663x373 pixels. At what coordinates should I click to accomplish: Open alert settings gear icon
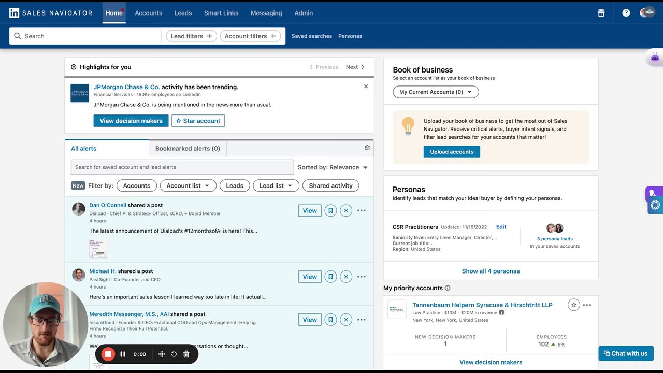367,148
